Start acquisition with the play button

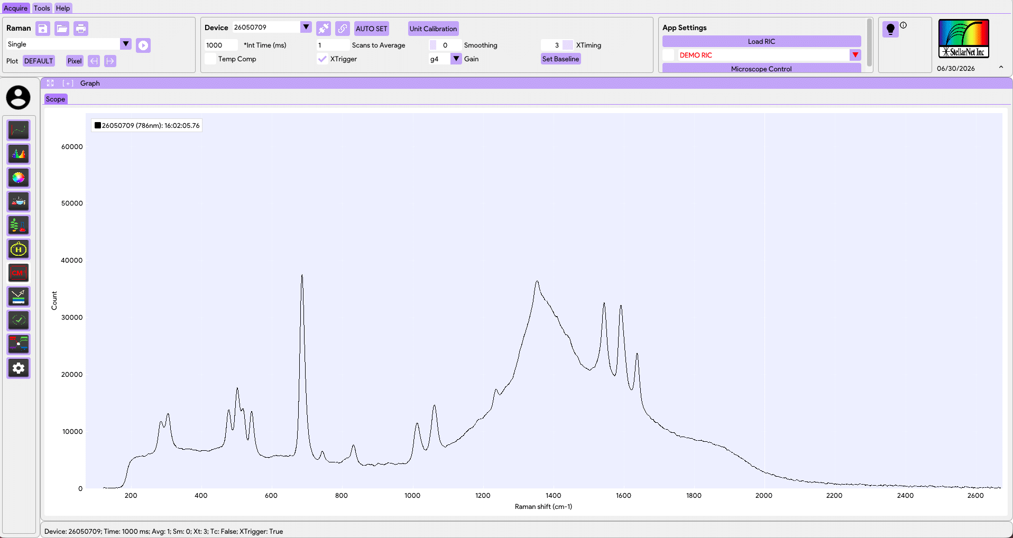click(x=143, y=45)
